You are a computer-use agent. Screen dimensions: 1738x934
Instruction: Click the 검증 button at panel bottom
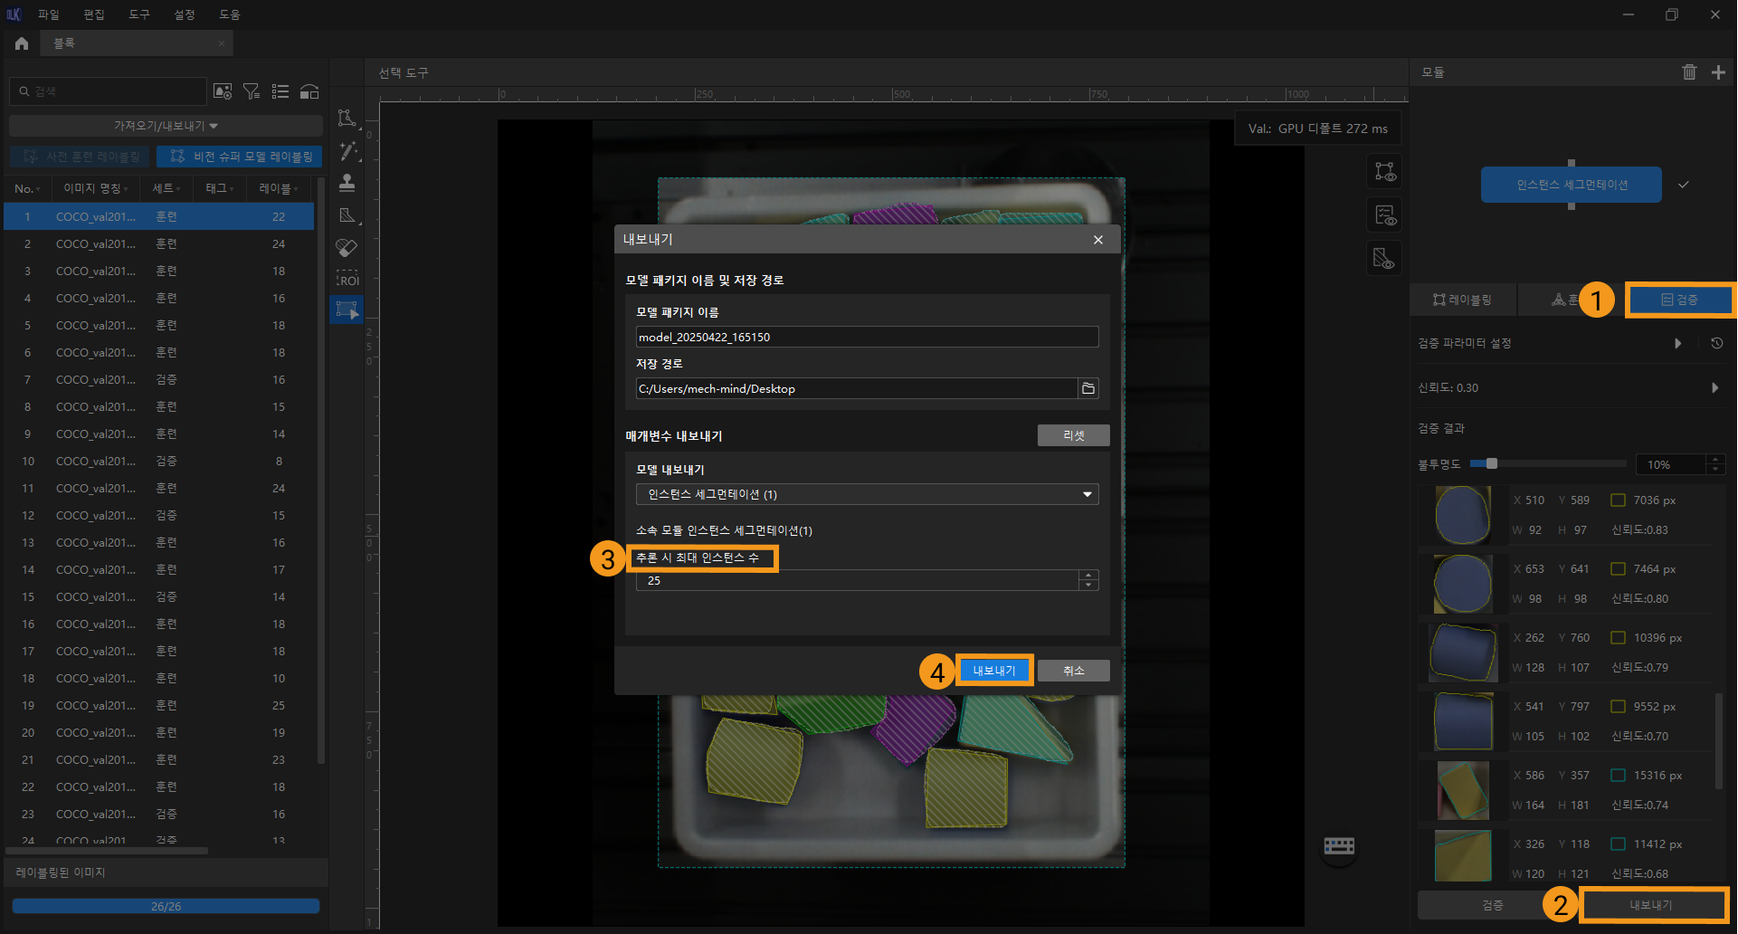[x=1493, y=905]
